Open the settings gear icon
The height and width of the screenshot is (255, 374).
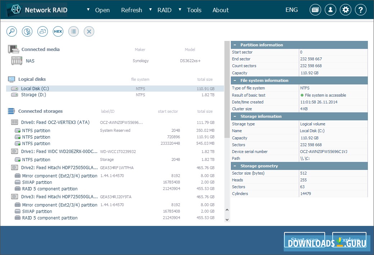pos(346,10)
